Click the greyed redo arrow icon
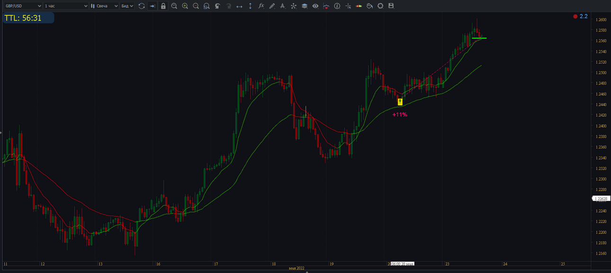Screen dimensions: 611x273 pos(228,6)
